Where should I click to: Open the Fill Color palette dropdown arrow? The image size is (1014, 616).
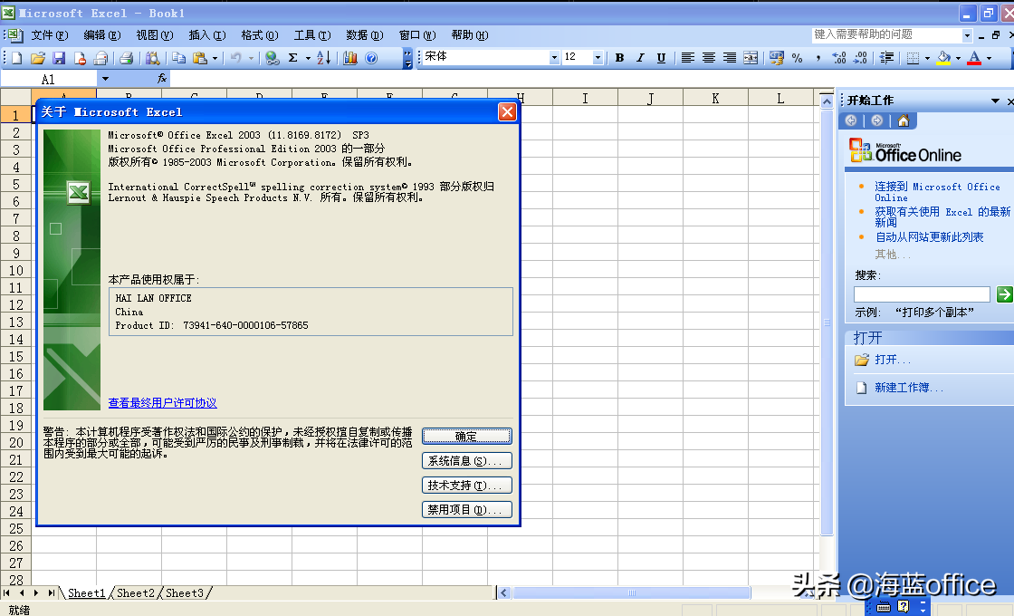[959, 58]
